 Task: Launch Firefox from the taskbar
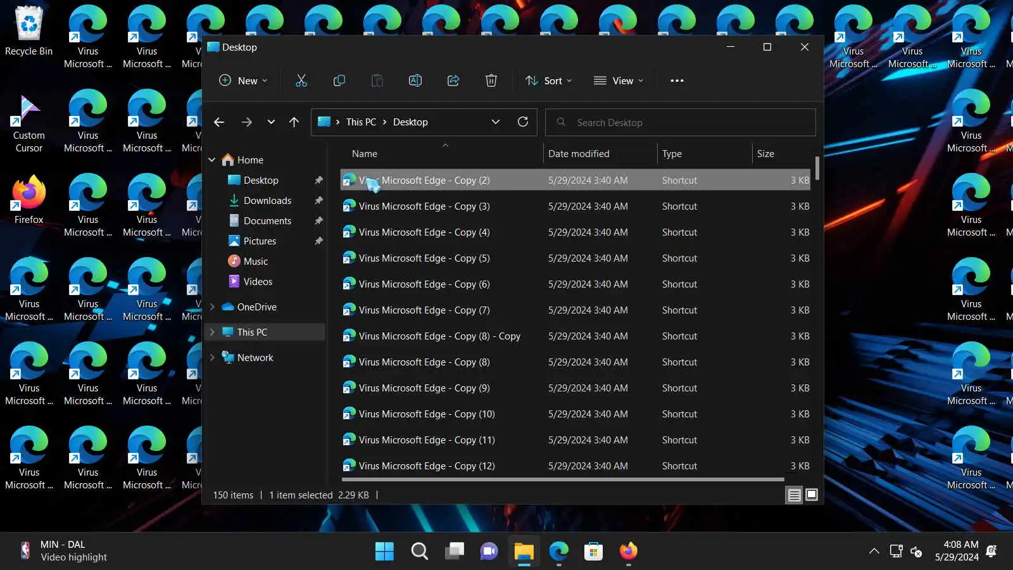(x=628, y=551)
